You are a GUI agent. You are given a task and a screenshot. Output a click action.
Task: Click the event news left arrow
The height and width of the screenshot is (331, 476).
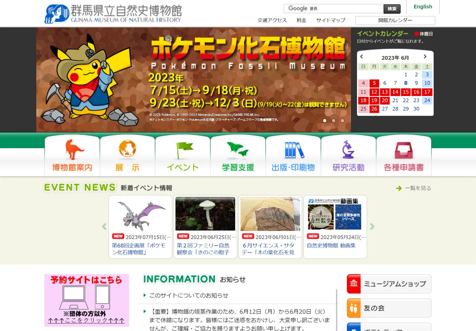pos(104,226)
